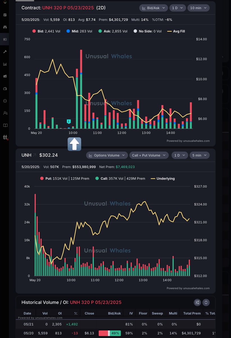Click the -13 OI change value
This screenshot has width=231, height=338.
coord(75,333)
